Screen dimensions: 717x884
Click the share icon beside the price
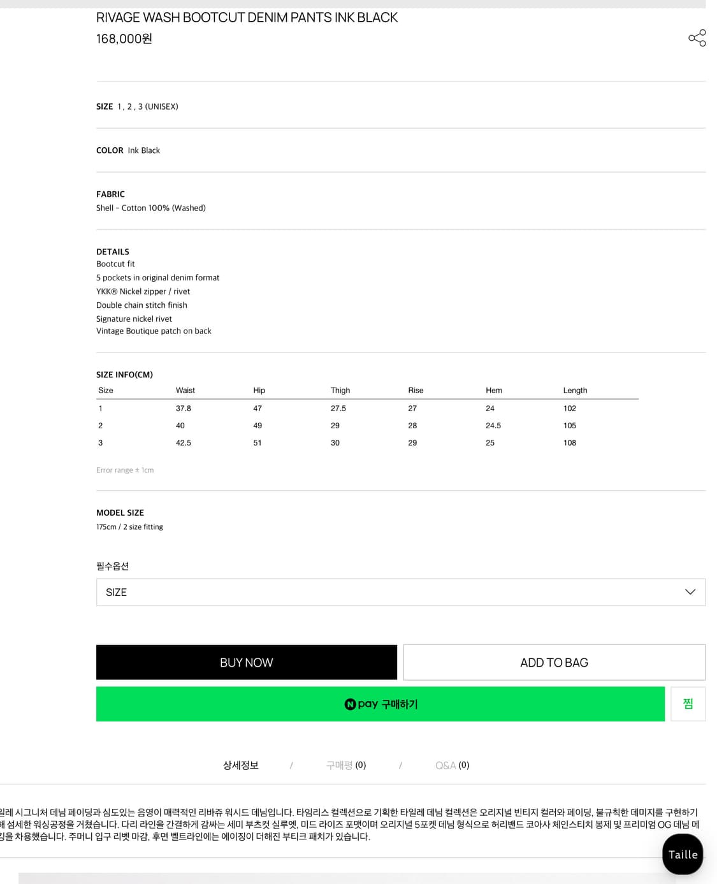point(697,38)
